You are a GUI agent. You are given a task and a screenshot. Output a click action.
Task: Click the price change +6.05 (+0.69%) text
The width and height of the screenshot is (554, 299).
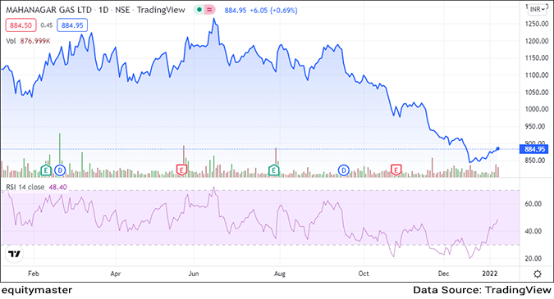coord(273,10)
